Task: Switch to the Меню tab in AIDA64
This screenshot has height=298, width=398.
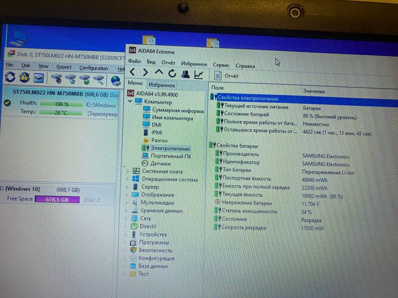Action: pyautogui.click(x=135, y=83)
